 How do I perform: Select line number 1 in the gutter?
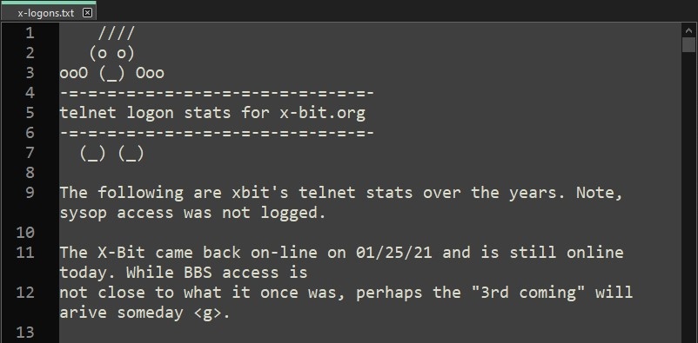pos(30,33)
